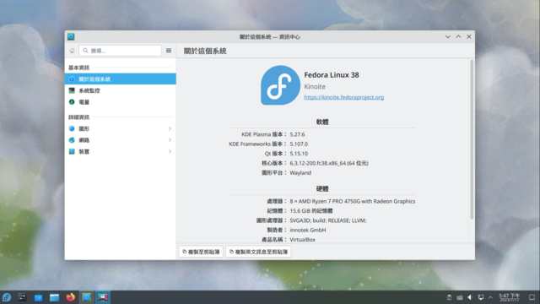Open the clipboard tray icon
Image resolution: width=540 pixels, height=304 pixels.
449,297
